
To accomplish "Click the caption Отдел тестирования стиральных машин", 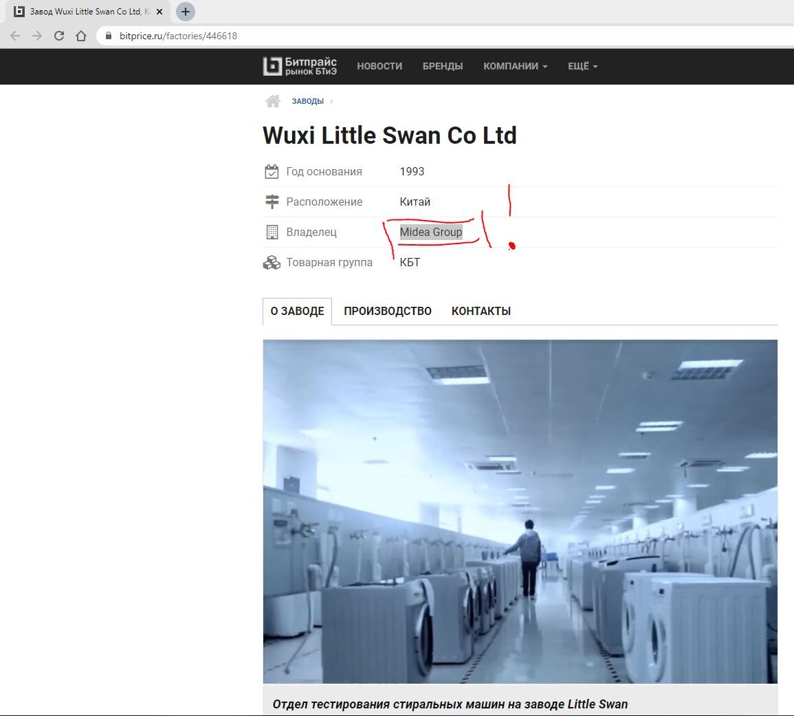I will (x=450, y=704).
